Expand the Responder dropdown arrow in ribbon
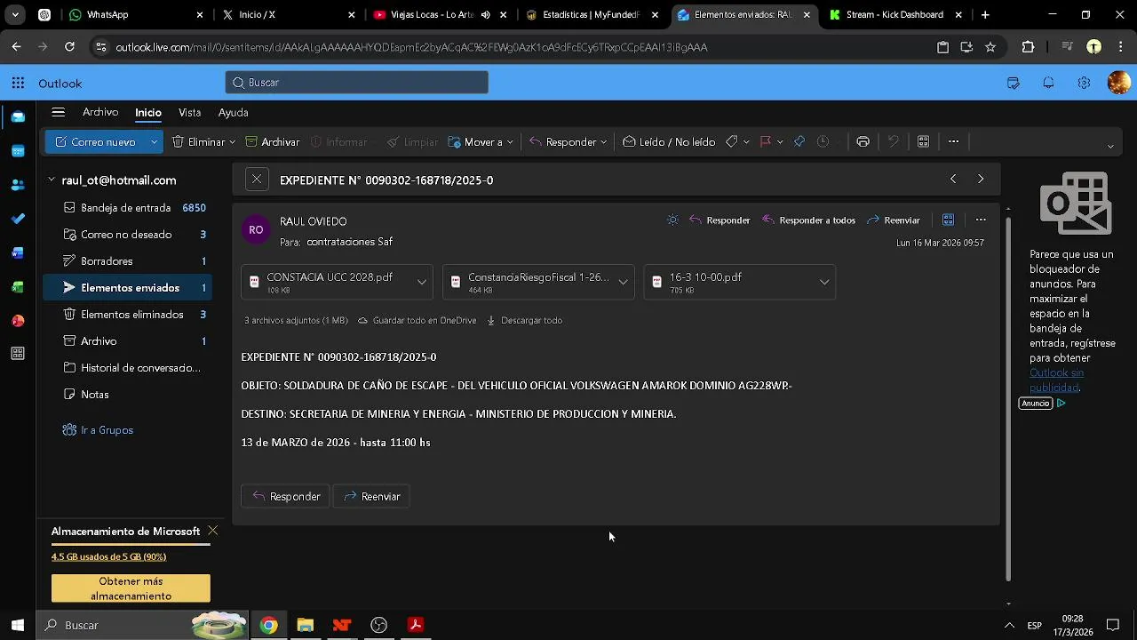The width and height of the screenshot is (1137, 640). (x=604, y=142)
